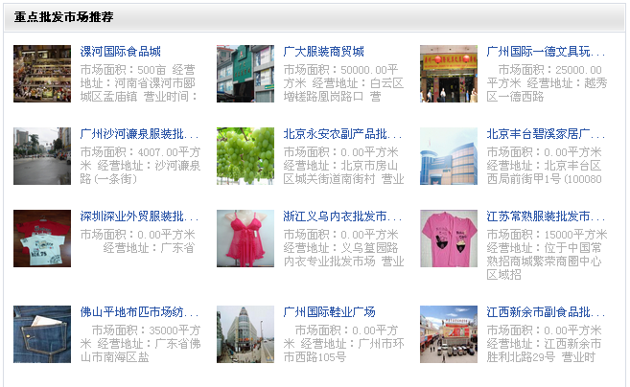
Task: Open the 佛山平地布匹市场纺... link
Action: (139, 312)
